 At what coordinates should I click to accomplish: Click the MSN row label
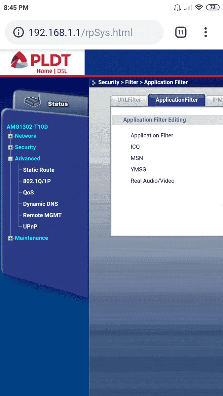137,158
